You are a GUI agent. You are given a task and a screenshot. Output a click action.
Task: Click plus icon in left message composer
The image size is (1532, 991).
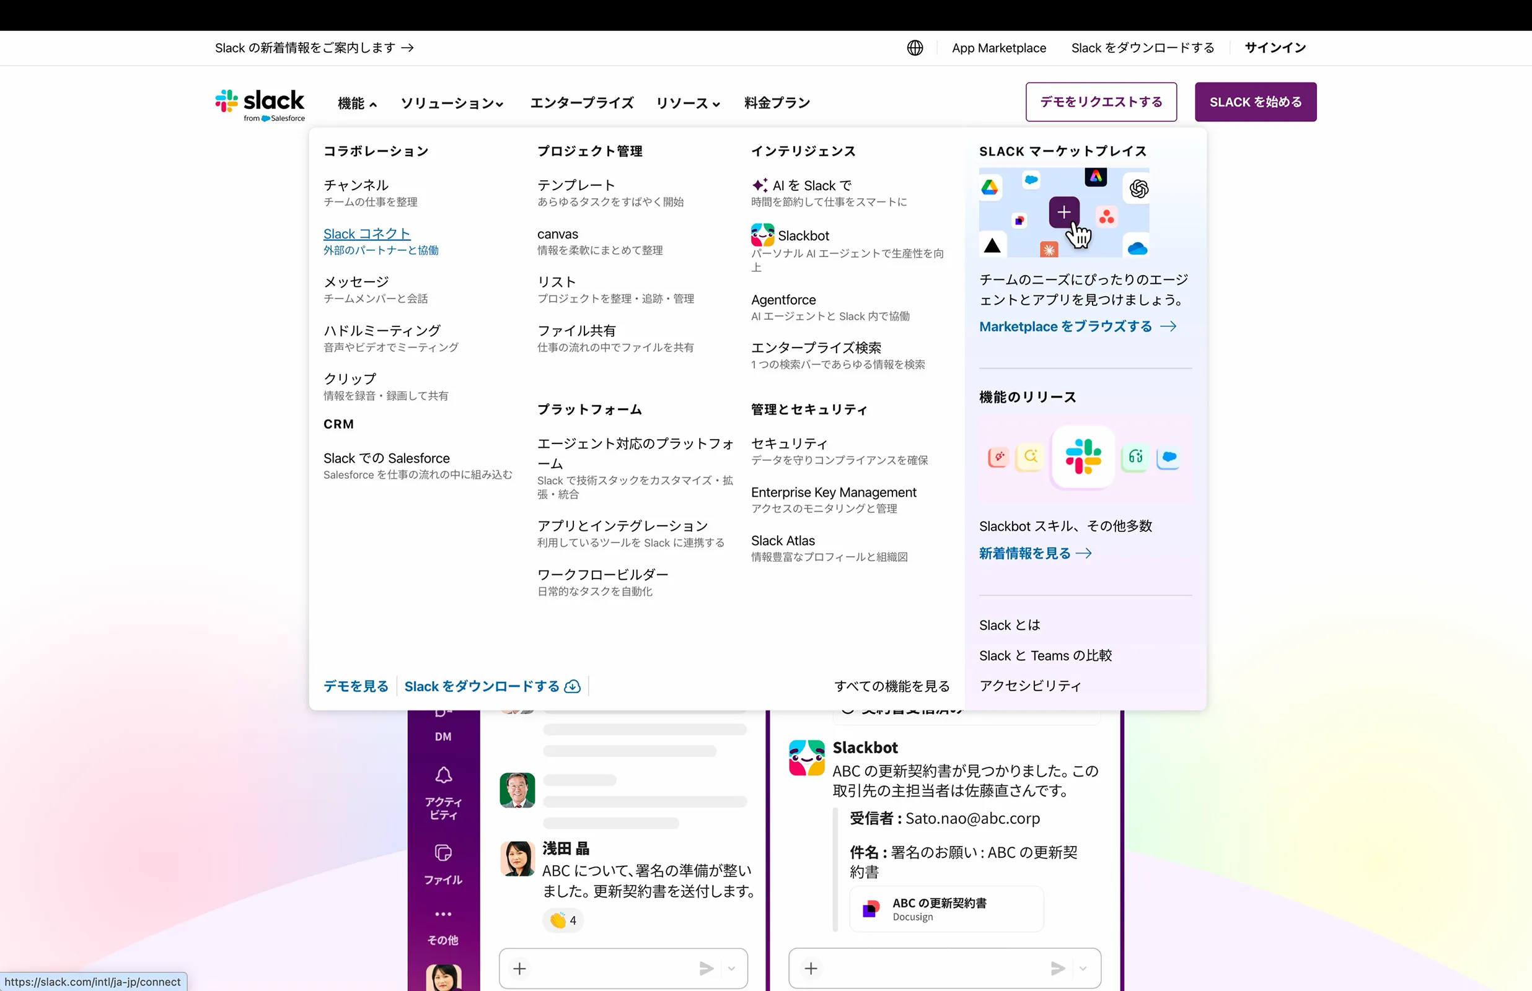coord(519,968)
